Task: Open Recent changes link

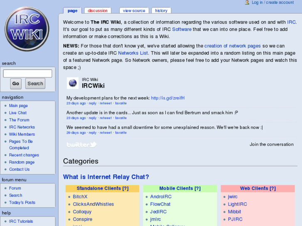Action: coord(24,155)
